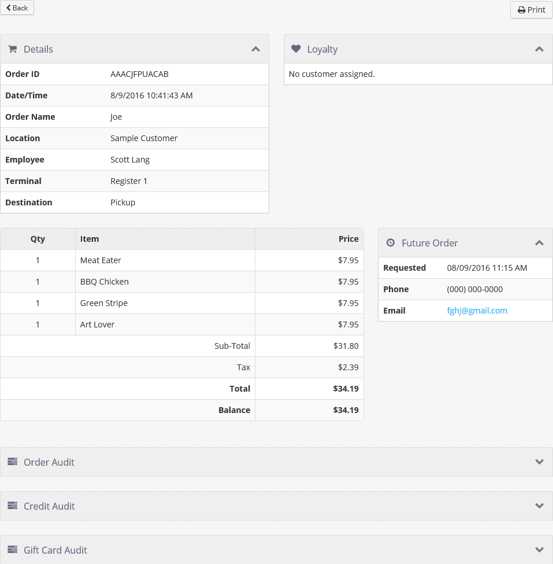
Task: Click the Meat Eater item row
Action: pos(182,260)
